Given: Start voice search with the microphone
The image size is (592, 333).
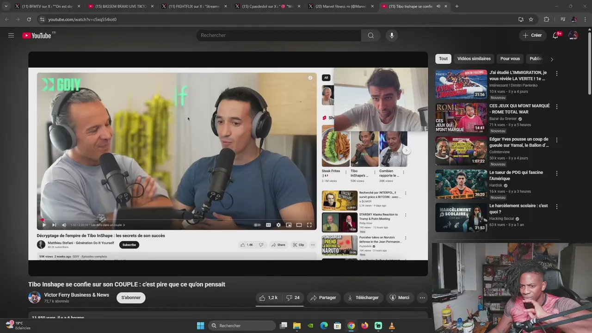Looking at the screenshot, I should point(392,35).
